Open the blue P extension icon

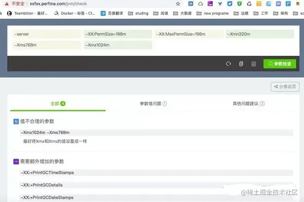pos(288,4)
